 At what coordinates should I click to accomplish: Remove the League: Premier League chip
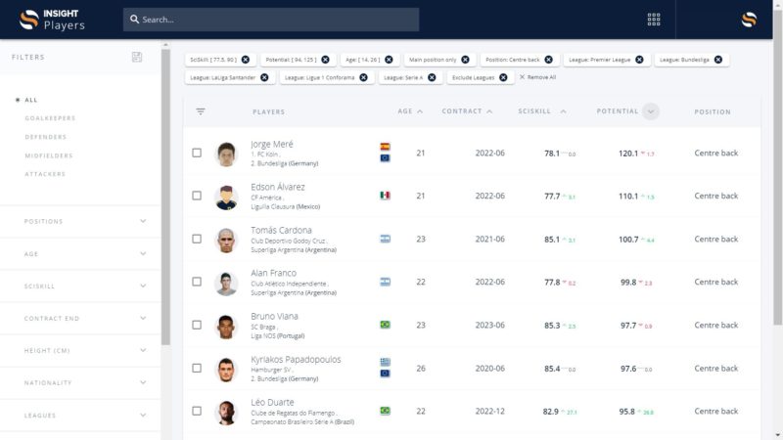[x=639, y=60]
